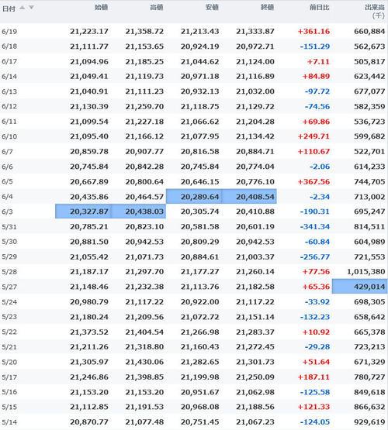Select the change value -151.29
This screenshot has width=388, height=430.
pyautogui.click(x=315, y=46)
